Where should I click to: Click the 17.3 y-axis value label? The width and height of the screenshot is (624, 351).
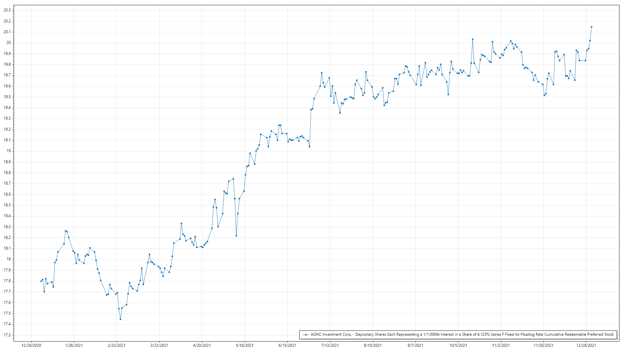pos(7,335)
